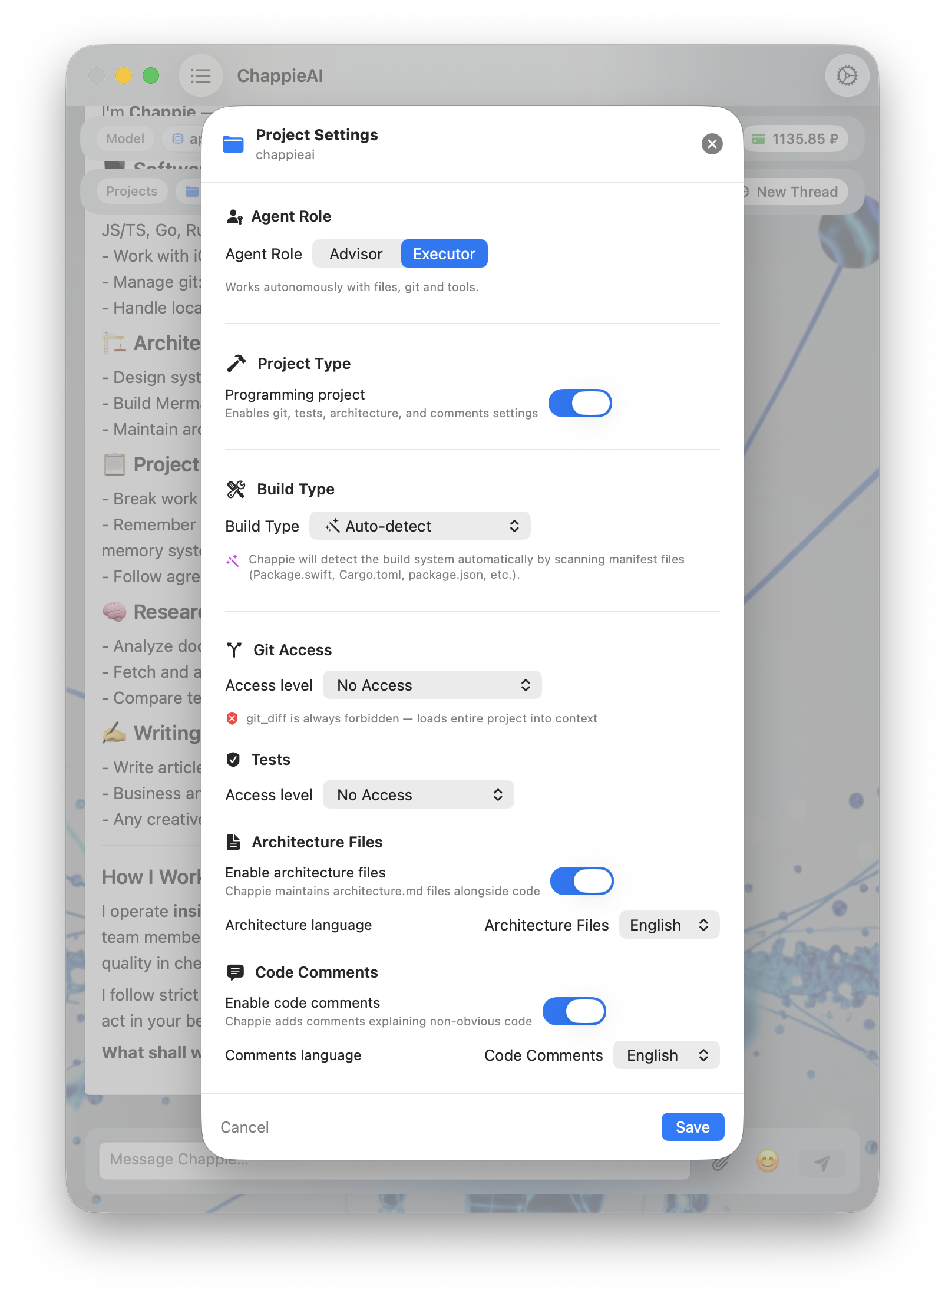Click the attachment paperclip icon
Screen dimensions: 945x1300
tap(721, 1162)
